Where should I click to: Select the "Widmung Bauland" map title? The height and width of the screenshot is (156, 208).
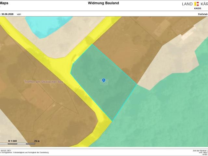coord(103,3)
